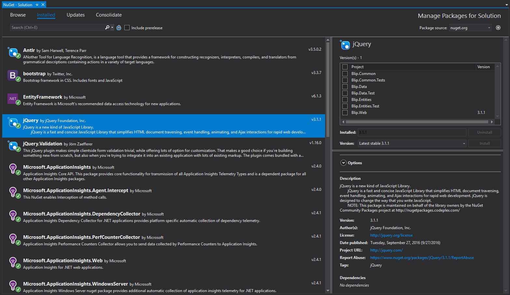
Task: Open package source settings gear
Action: coord(498,28)
